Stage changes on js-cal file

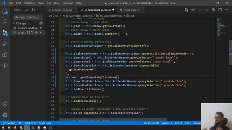36,32
